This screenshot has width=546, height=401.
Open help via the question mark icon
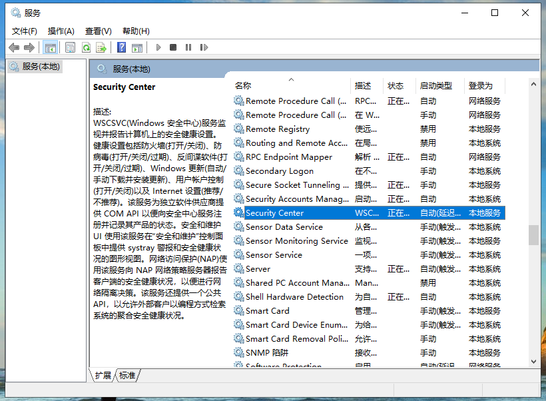click(122, 47)
